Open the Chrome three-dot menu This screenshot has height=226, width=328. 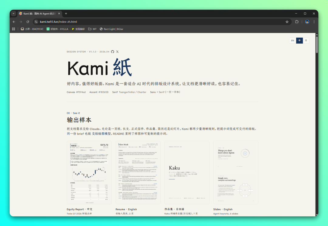(x=314, y=22)
